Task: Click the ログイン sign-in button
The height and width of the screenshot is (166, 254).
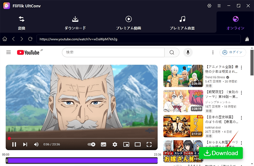Action: (233, 52)
